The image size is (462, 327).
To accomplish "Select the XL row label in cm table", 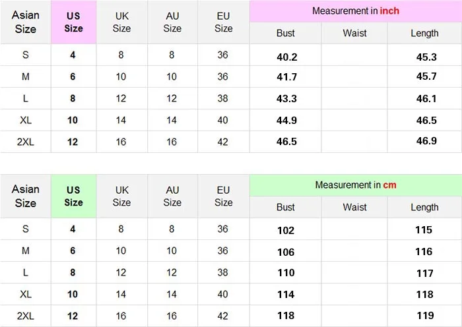I will tap(25, 294).
